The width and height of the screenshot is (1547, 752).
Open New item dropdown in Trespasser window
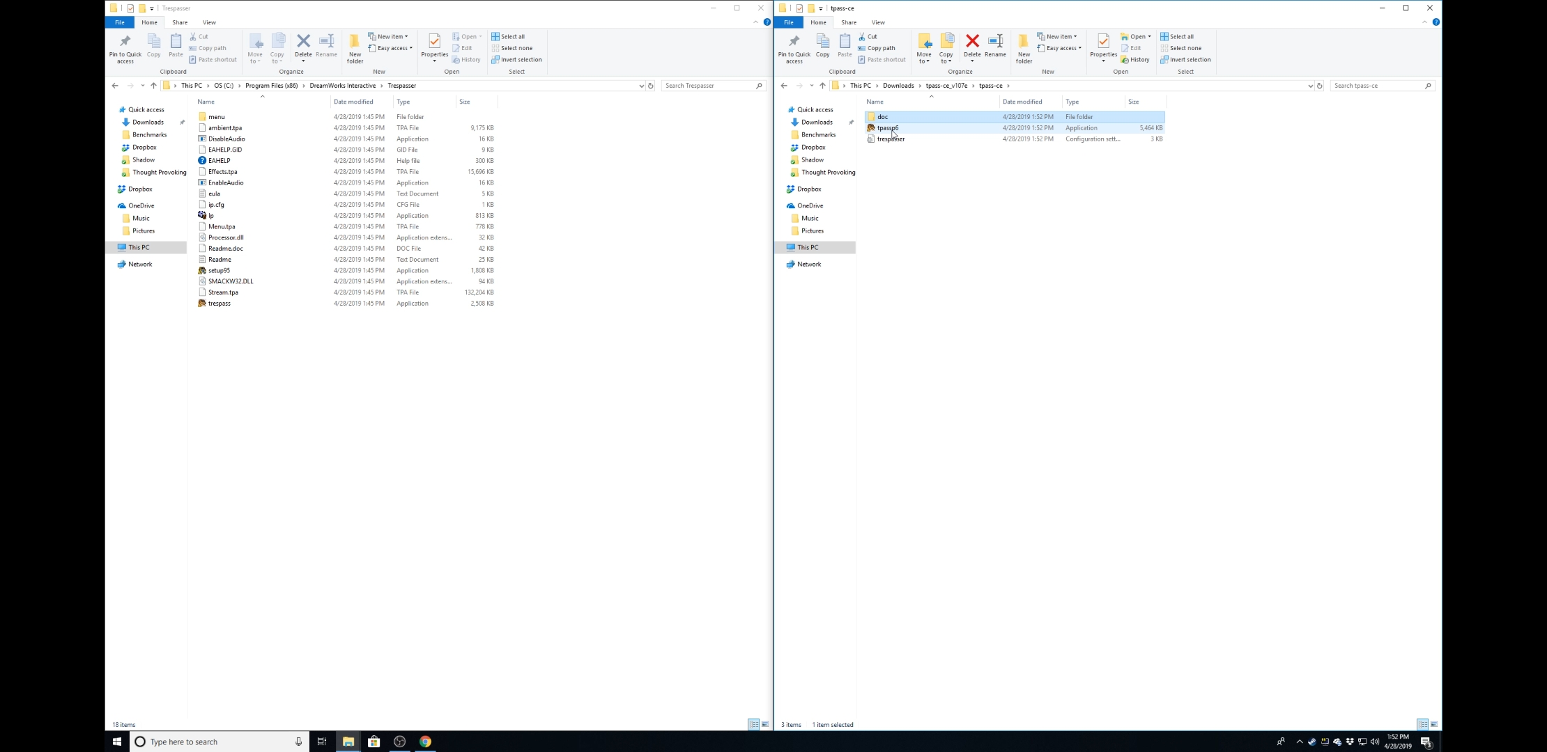[389, 36]
